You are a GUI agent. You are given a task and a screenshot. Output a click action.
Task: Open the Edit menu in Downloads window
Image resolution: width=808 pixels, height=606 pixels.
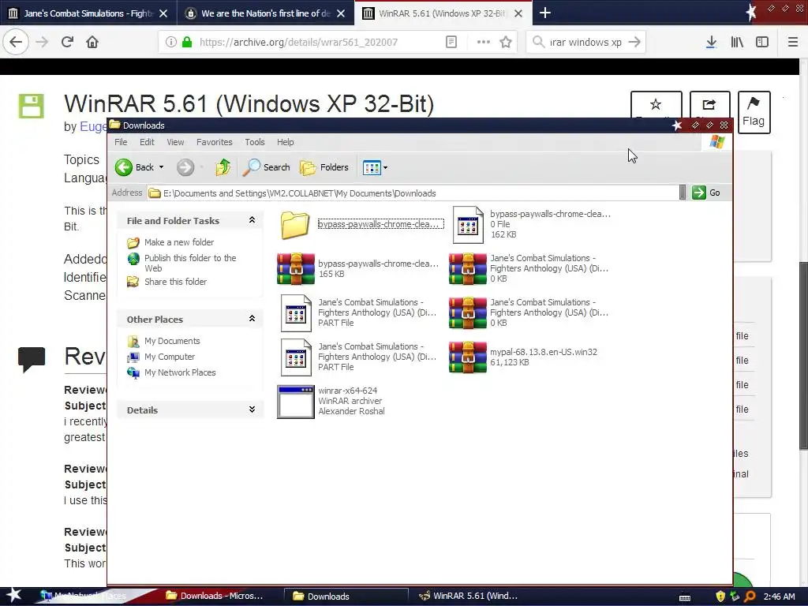(x=147, y=142)
